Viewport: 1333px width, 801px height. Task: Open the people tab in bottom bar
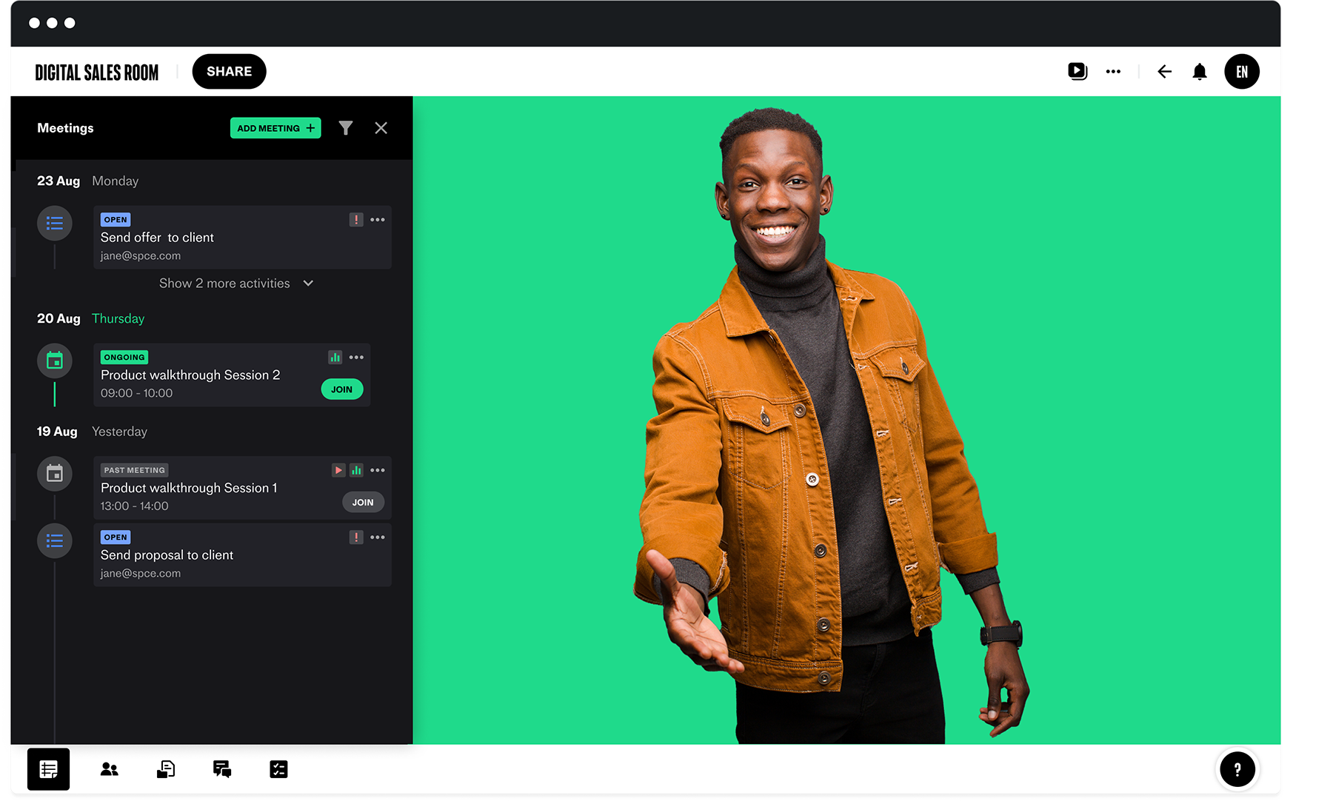pyautogui.click(x=110, y=769)
